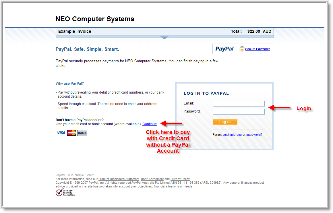Open the Secure Payments link
The width and height of the screenshot is (333, 213).
click(258, 49)
